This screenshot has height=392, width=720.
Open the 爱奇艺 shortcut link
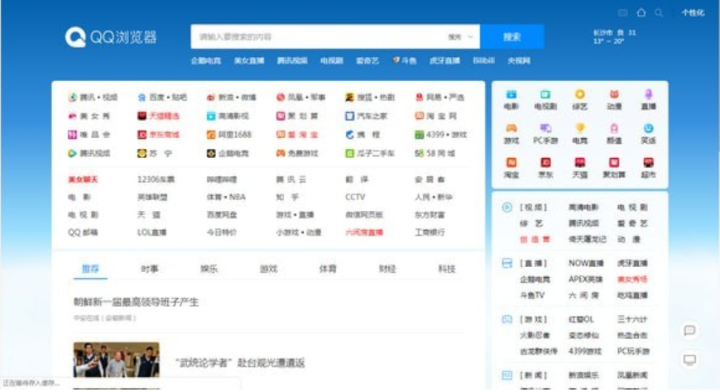point(367,60)
